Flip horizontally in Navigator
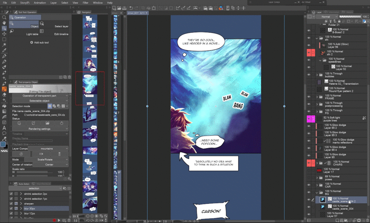The width and height of the screenshot is (370, 223). 101,220
